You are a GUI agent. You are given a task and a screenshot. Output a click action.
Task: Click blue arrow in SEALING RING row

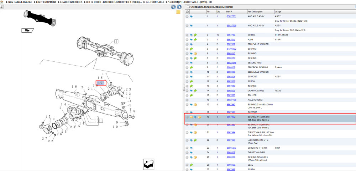[x=191, y=63]
